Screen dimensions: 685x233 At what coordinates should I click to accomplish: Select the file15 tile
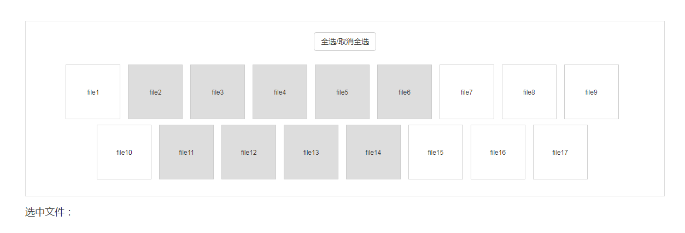(x=436, y=152)
